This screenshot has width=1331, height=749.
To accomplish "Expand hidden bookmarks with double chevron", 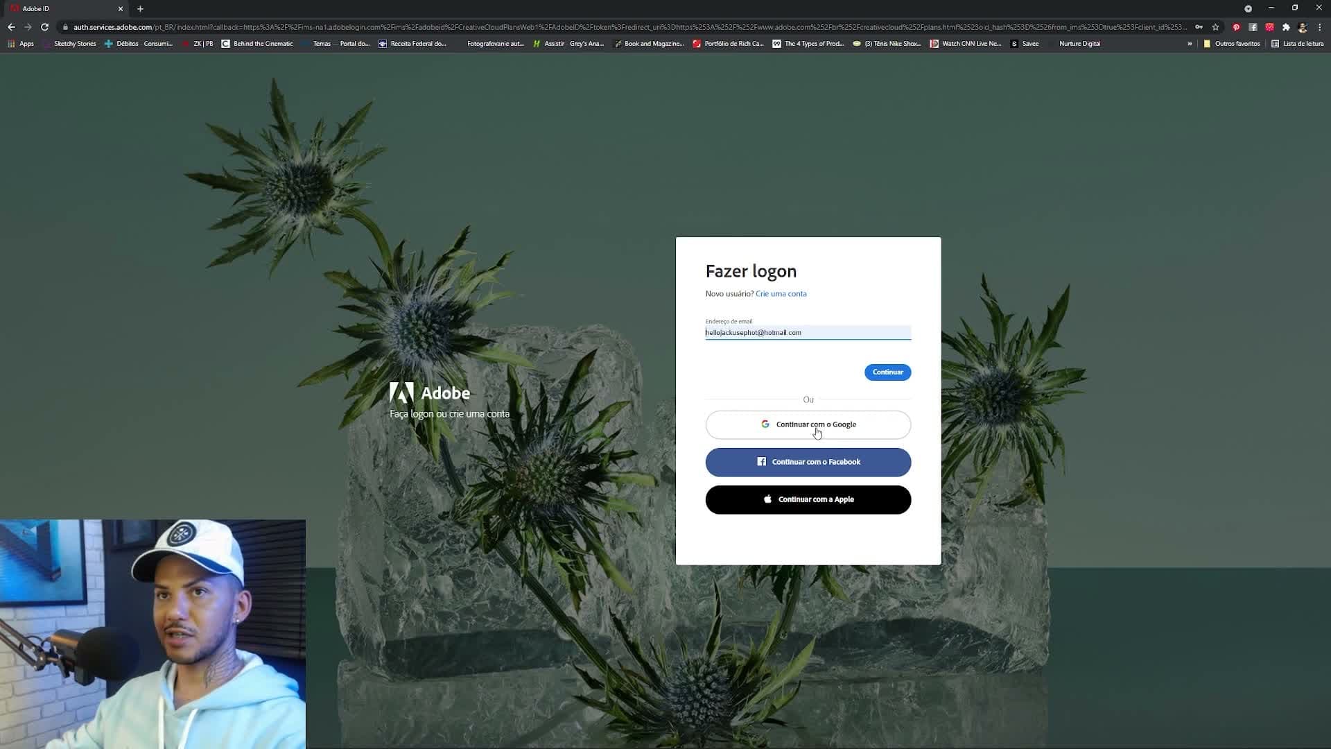I will pyautogui.click(x=1190, y=44).
